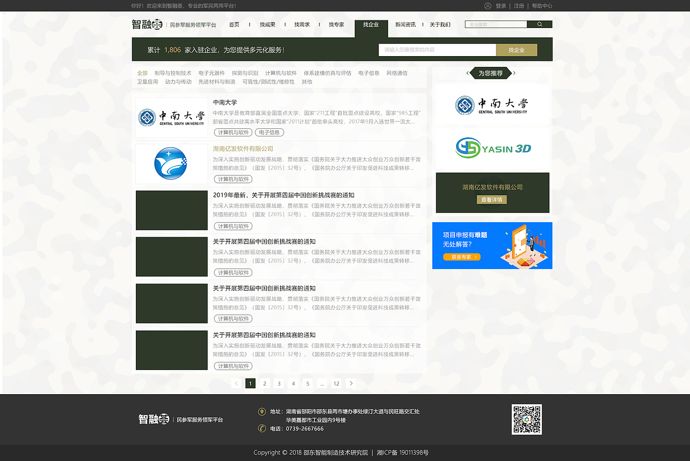Screen dimensions: 690x461
Task: Open the 项目申报有难题 blue banner
Action: pos(492,245)
